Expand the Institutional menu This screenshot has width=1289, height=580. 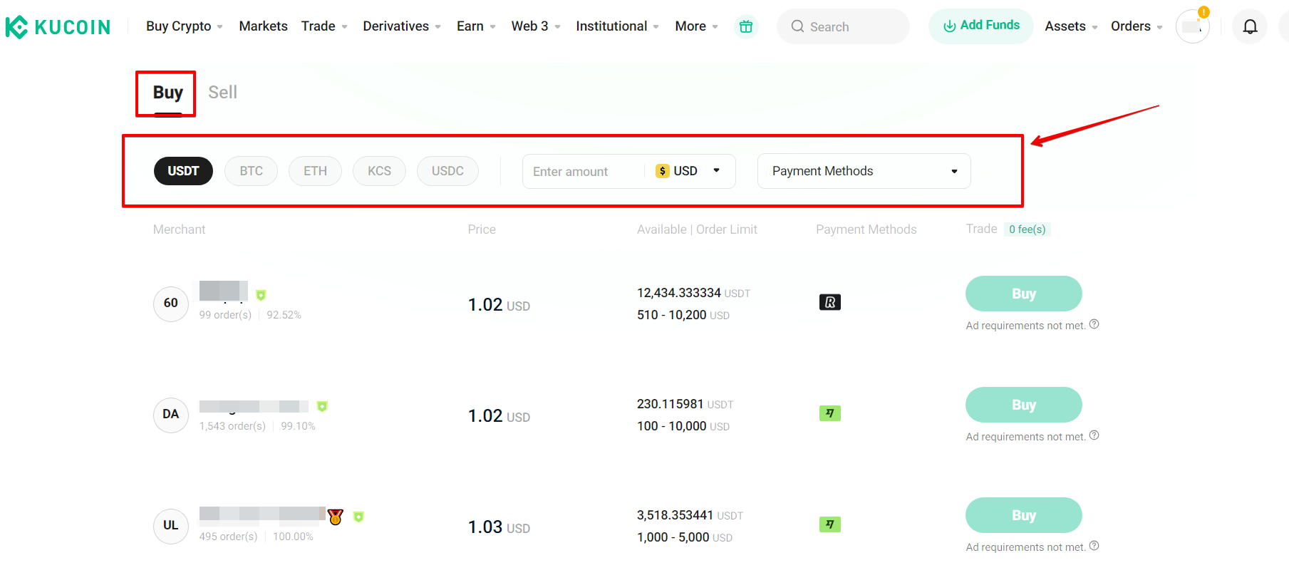tap(617, 26)
